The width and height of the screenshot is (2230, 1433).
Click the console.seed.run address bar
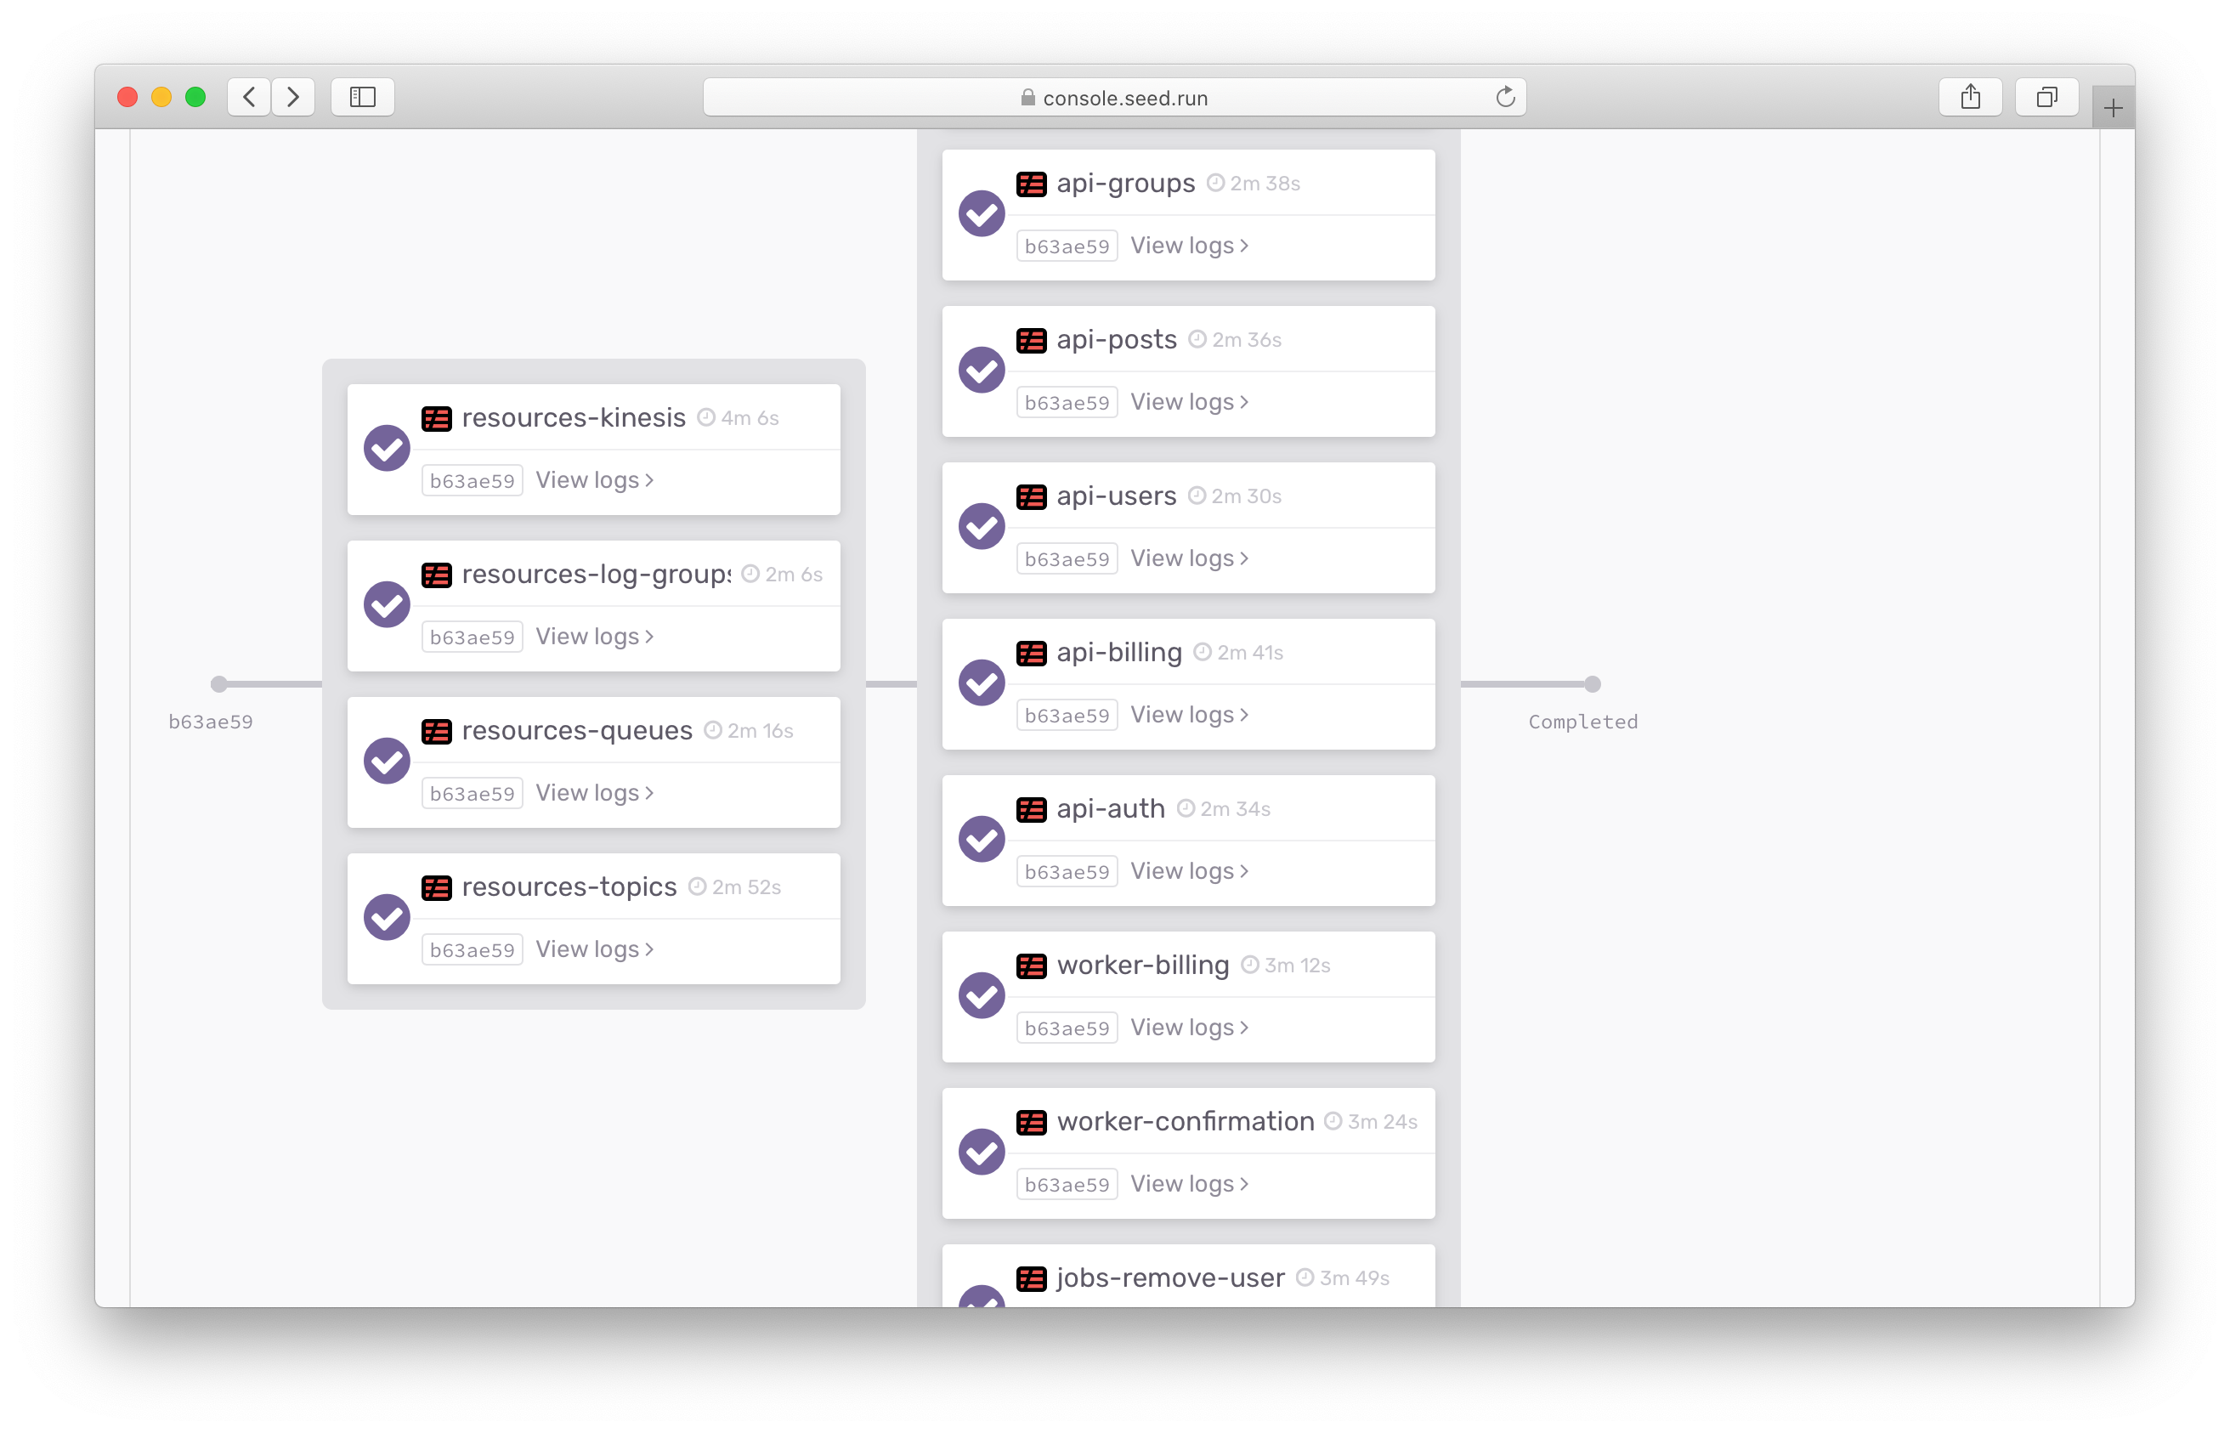pos(1113,97)
